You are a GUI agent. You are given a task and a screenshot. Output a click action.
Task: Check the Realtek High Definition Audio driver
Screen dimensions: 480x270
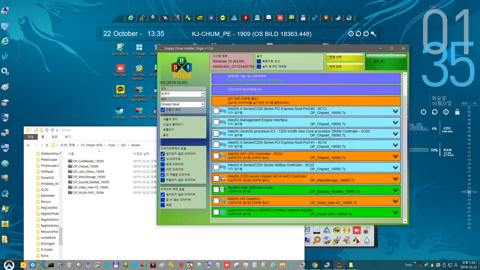point(216,189)
